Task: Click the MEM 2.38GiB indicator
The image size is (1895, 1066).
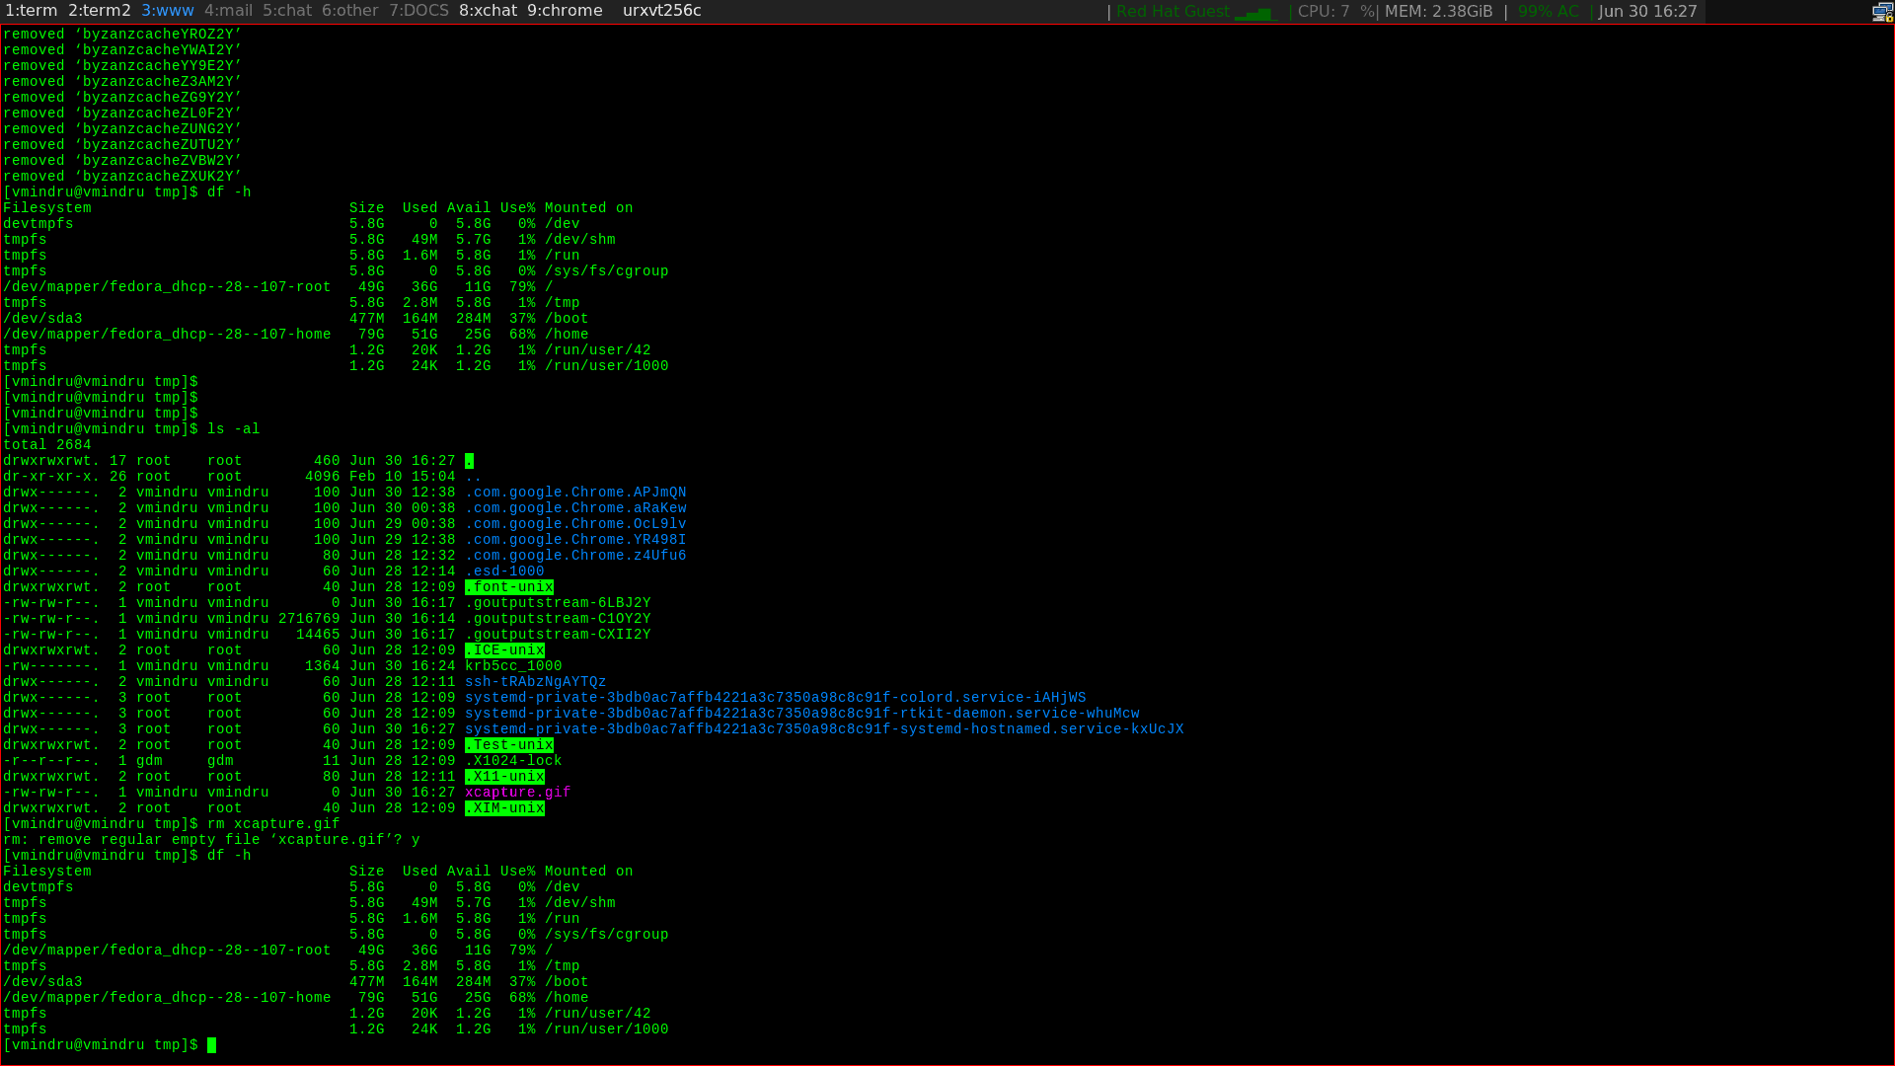Action: pyautogui.click(x=1438, y=12)
